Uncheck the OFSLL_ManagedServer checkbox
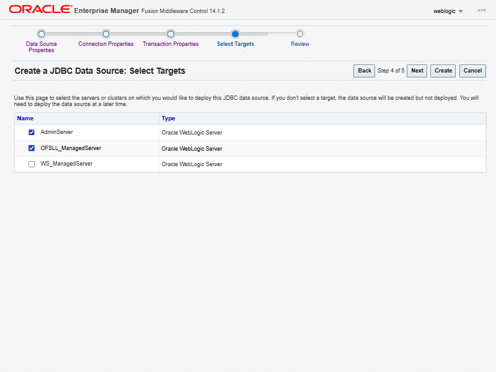Image resolution: width=496 pixels, height=372 pixels. click(32, 149)
